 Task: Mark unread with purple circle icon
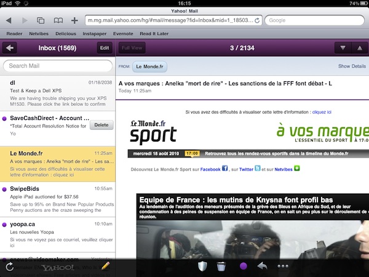point(244,267)
